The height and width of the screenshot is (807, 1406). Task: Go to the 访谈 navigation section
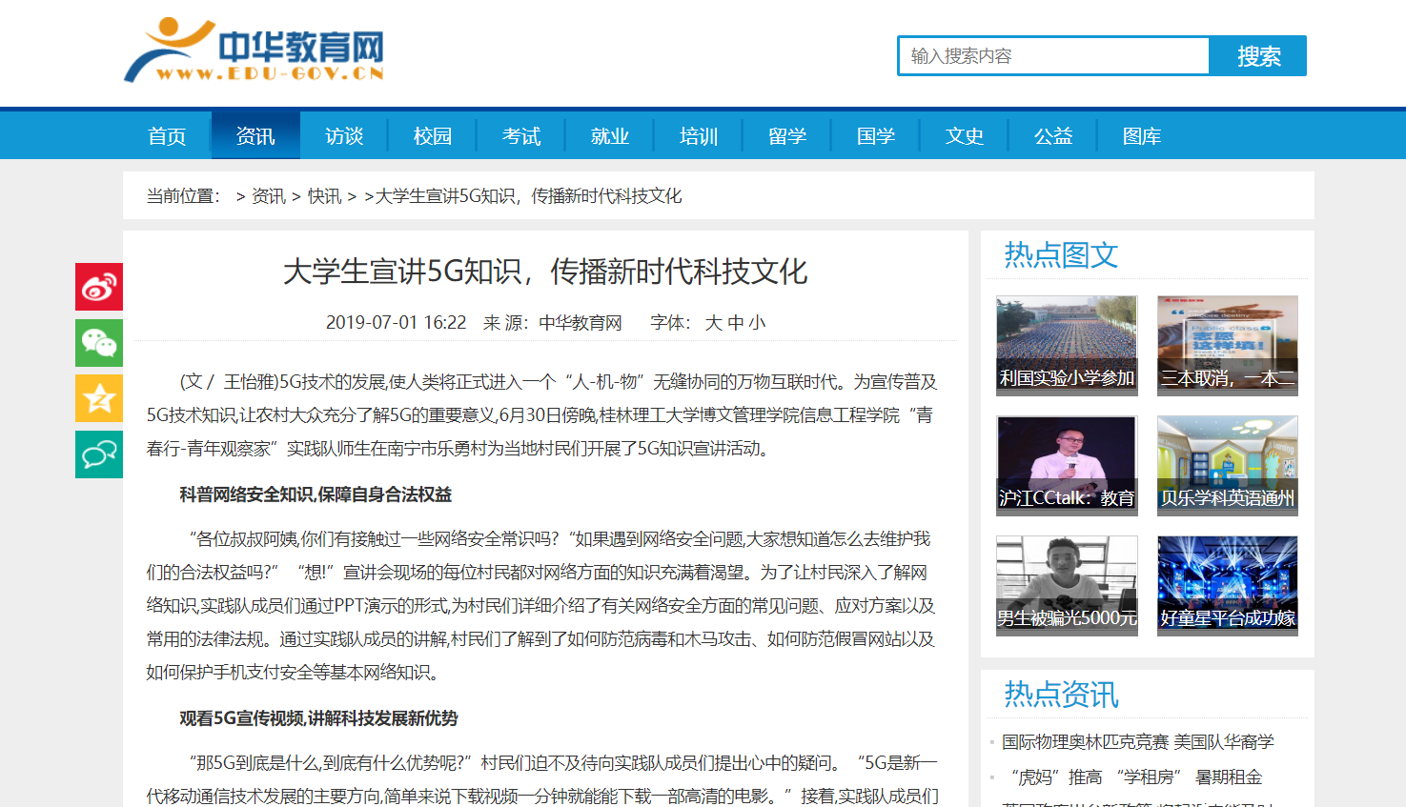(344, 136)
